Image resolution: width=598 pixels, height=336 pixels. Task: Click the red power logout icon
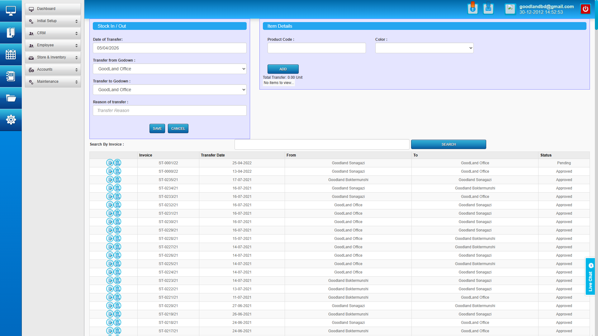(586, 9)
